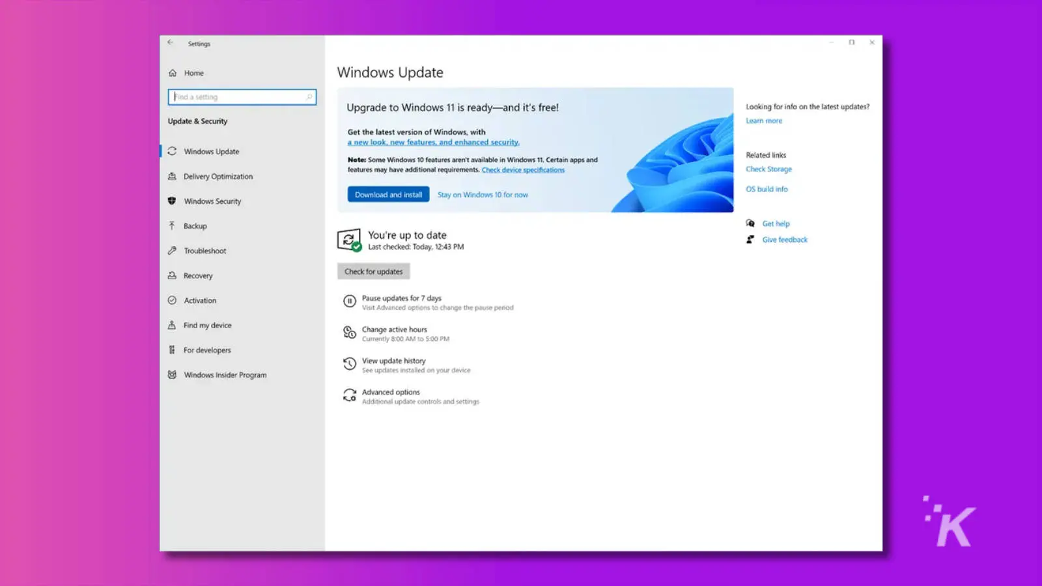The image size is (1042, 586).
Task: Click the Activation checkmark circle icon
Action: click(x=172, y=300)
